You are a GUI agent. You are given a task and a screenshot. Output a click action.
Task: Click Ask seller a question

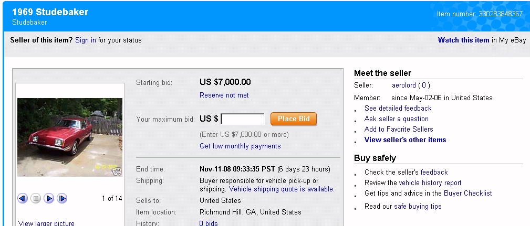pyautogui.click(x=397, y=119)
